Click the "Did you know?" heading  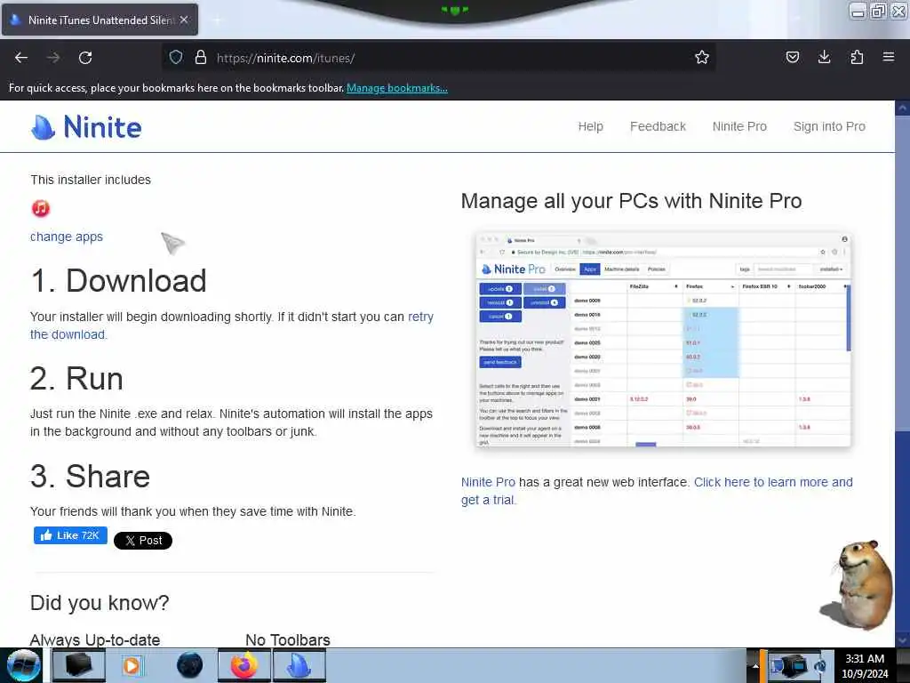click(x=100, y=604)
